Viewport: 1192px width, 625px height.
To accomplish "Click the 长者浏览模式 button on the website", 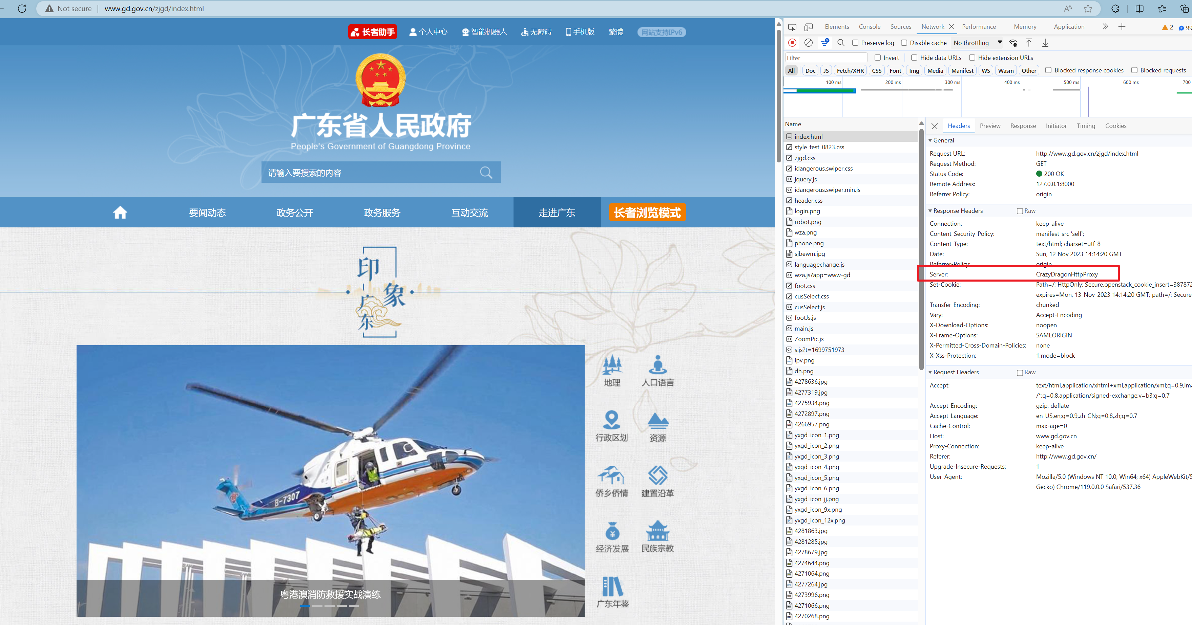I will tap(646, 213).
